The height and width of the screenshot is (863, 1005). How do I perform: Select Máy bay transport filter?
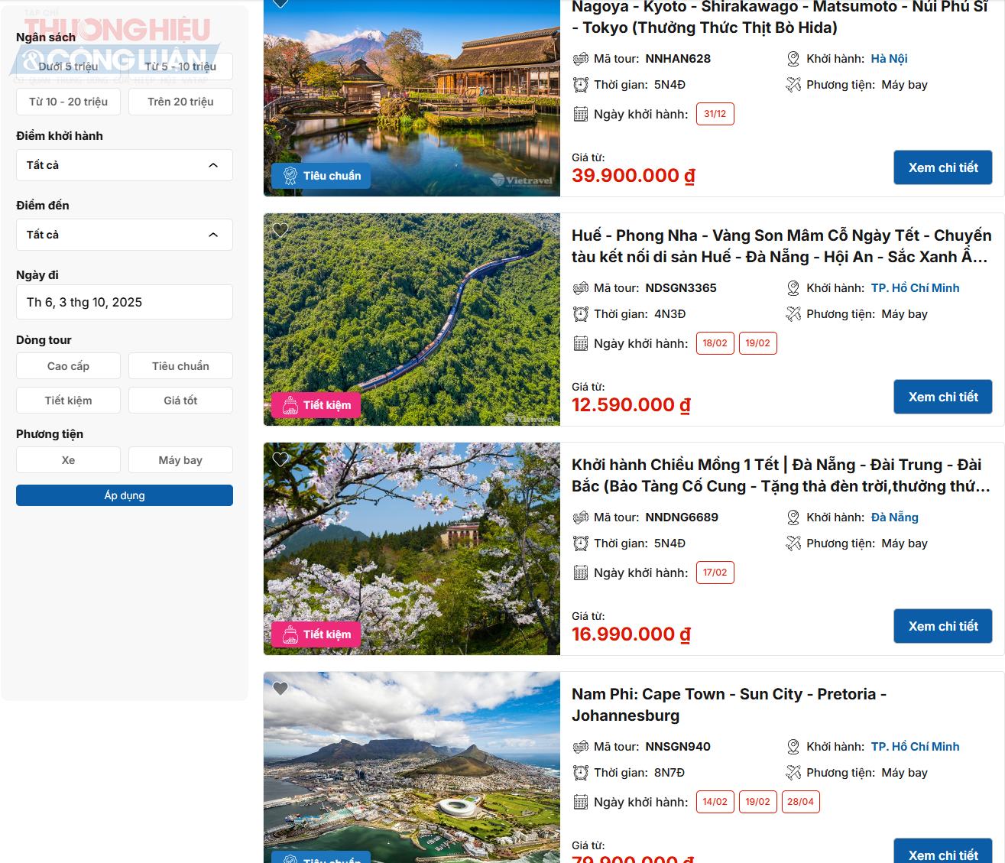coord(180,460)
